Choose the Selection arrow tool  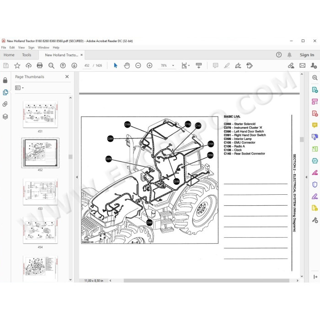tap(116, 65)
